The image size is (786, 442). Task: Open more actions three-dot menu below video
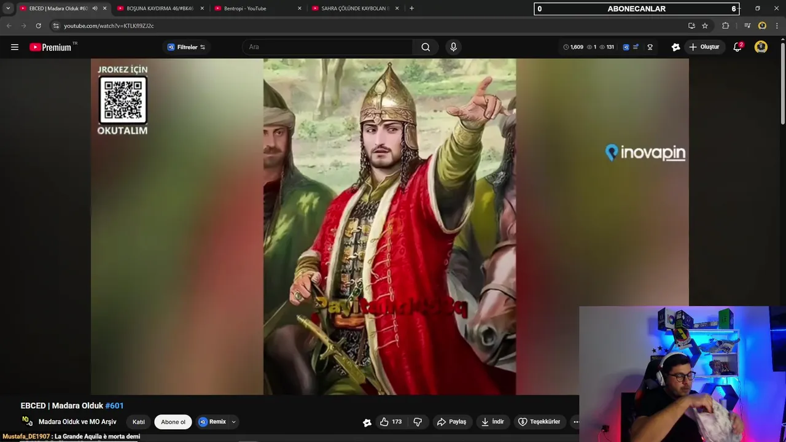575,422
